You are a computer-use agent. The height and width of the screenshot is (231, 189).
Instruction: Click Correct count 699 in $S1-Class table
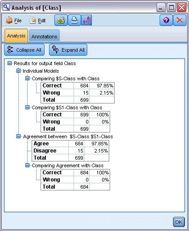pos(82,115)
